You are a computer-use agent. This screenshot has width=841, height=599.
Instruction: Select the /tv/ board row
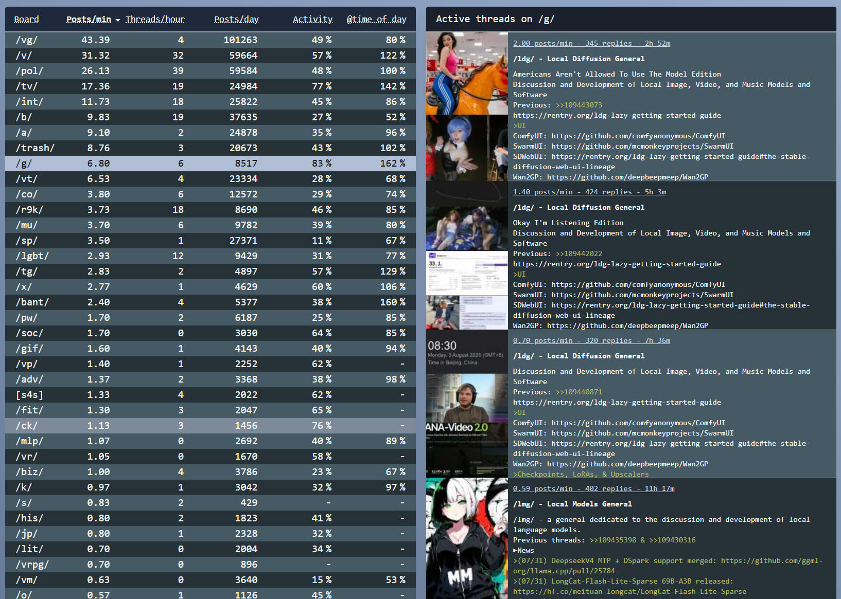pyautogui.click(x=211, y=86)
